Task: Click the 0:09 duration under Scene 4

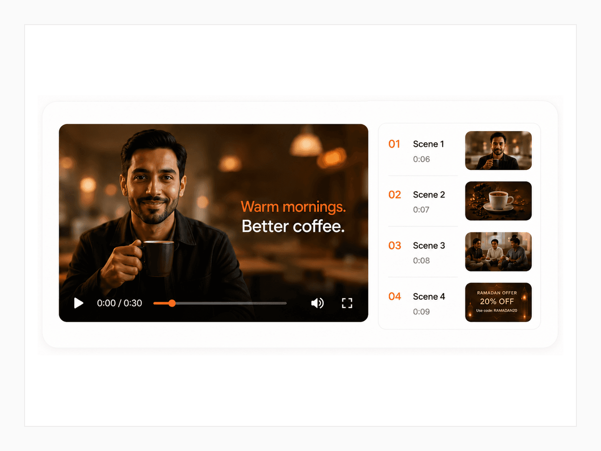Action: coord(422,312)
